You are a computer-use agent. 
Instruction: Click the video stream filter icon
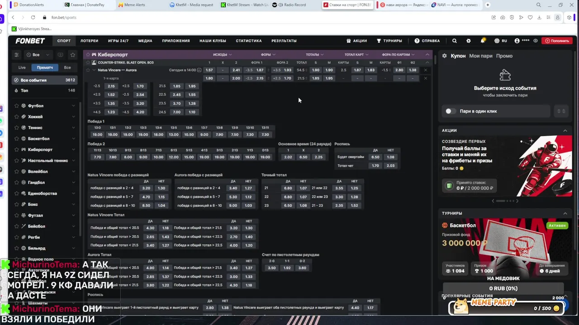point(60,55)
